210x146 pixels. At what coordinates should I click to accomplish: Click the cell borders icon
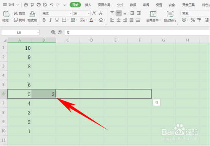64,20
